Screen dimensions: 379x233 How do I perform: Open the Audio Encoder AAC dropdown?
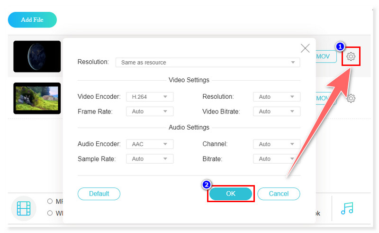tap(150, 144)
